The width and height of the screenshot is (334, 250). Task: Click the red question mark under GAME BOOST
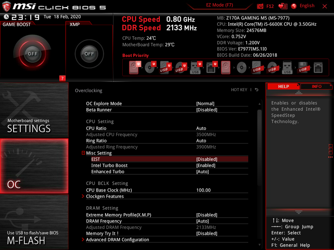point(62,78)
